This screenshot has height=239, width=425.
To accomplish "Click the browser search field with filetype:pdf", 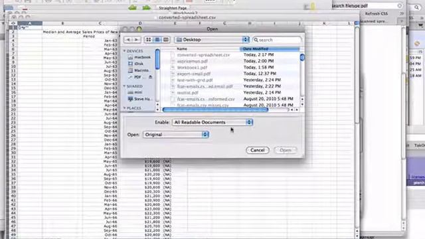I will (x=367, y=5).
